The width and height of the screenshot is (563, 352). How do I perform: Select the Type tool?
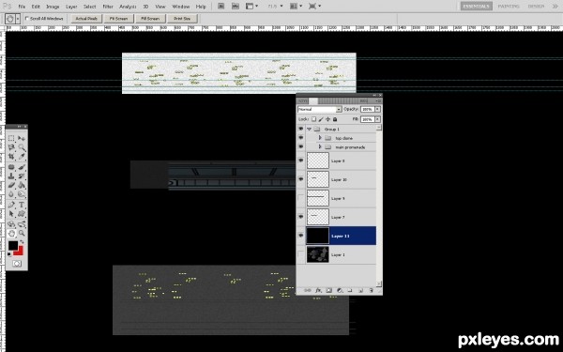tap(22, 205)
